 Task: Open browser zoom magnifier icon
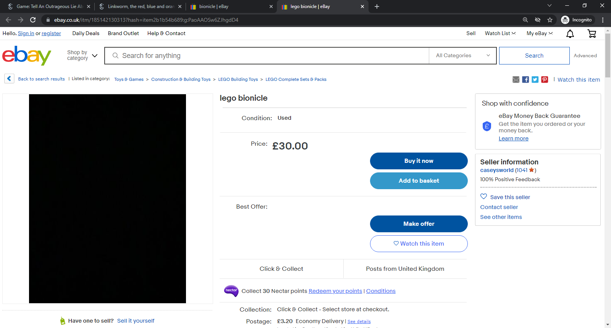(x=525, y=20)
